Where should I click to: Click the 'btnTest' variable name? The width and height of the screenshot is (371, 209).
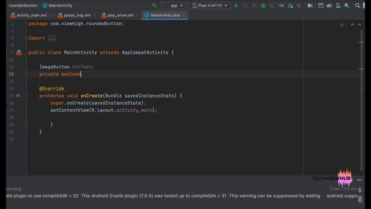tap(82, 67)
